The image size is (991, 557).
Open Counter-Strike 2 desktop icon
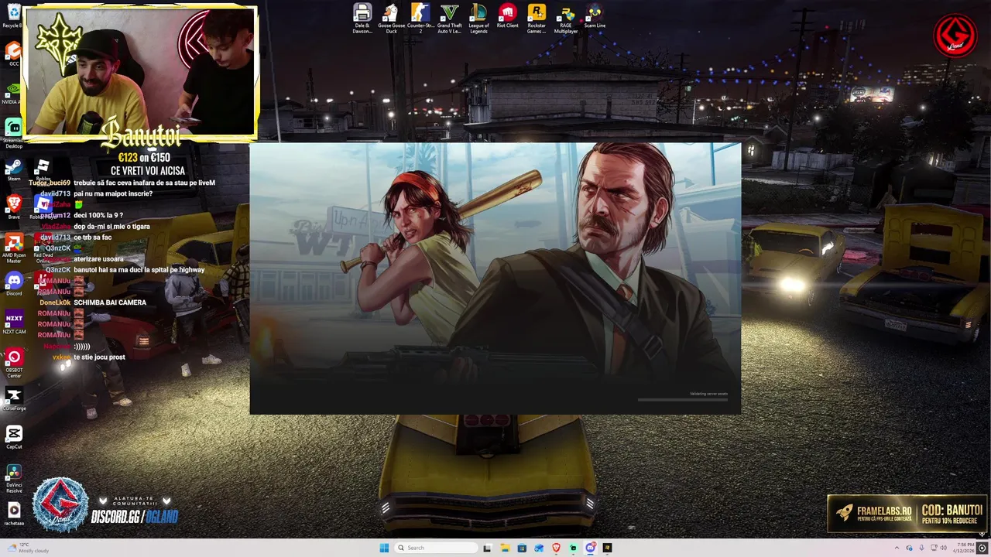[x=420, y=19]
